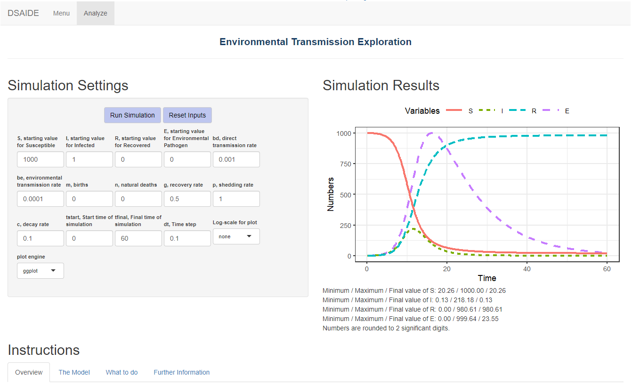Click the Variables legend title
Image resolution: width=632 pixels, height=384 pixels.
click(422, 111)
